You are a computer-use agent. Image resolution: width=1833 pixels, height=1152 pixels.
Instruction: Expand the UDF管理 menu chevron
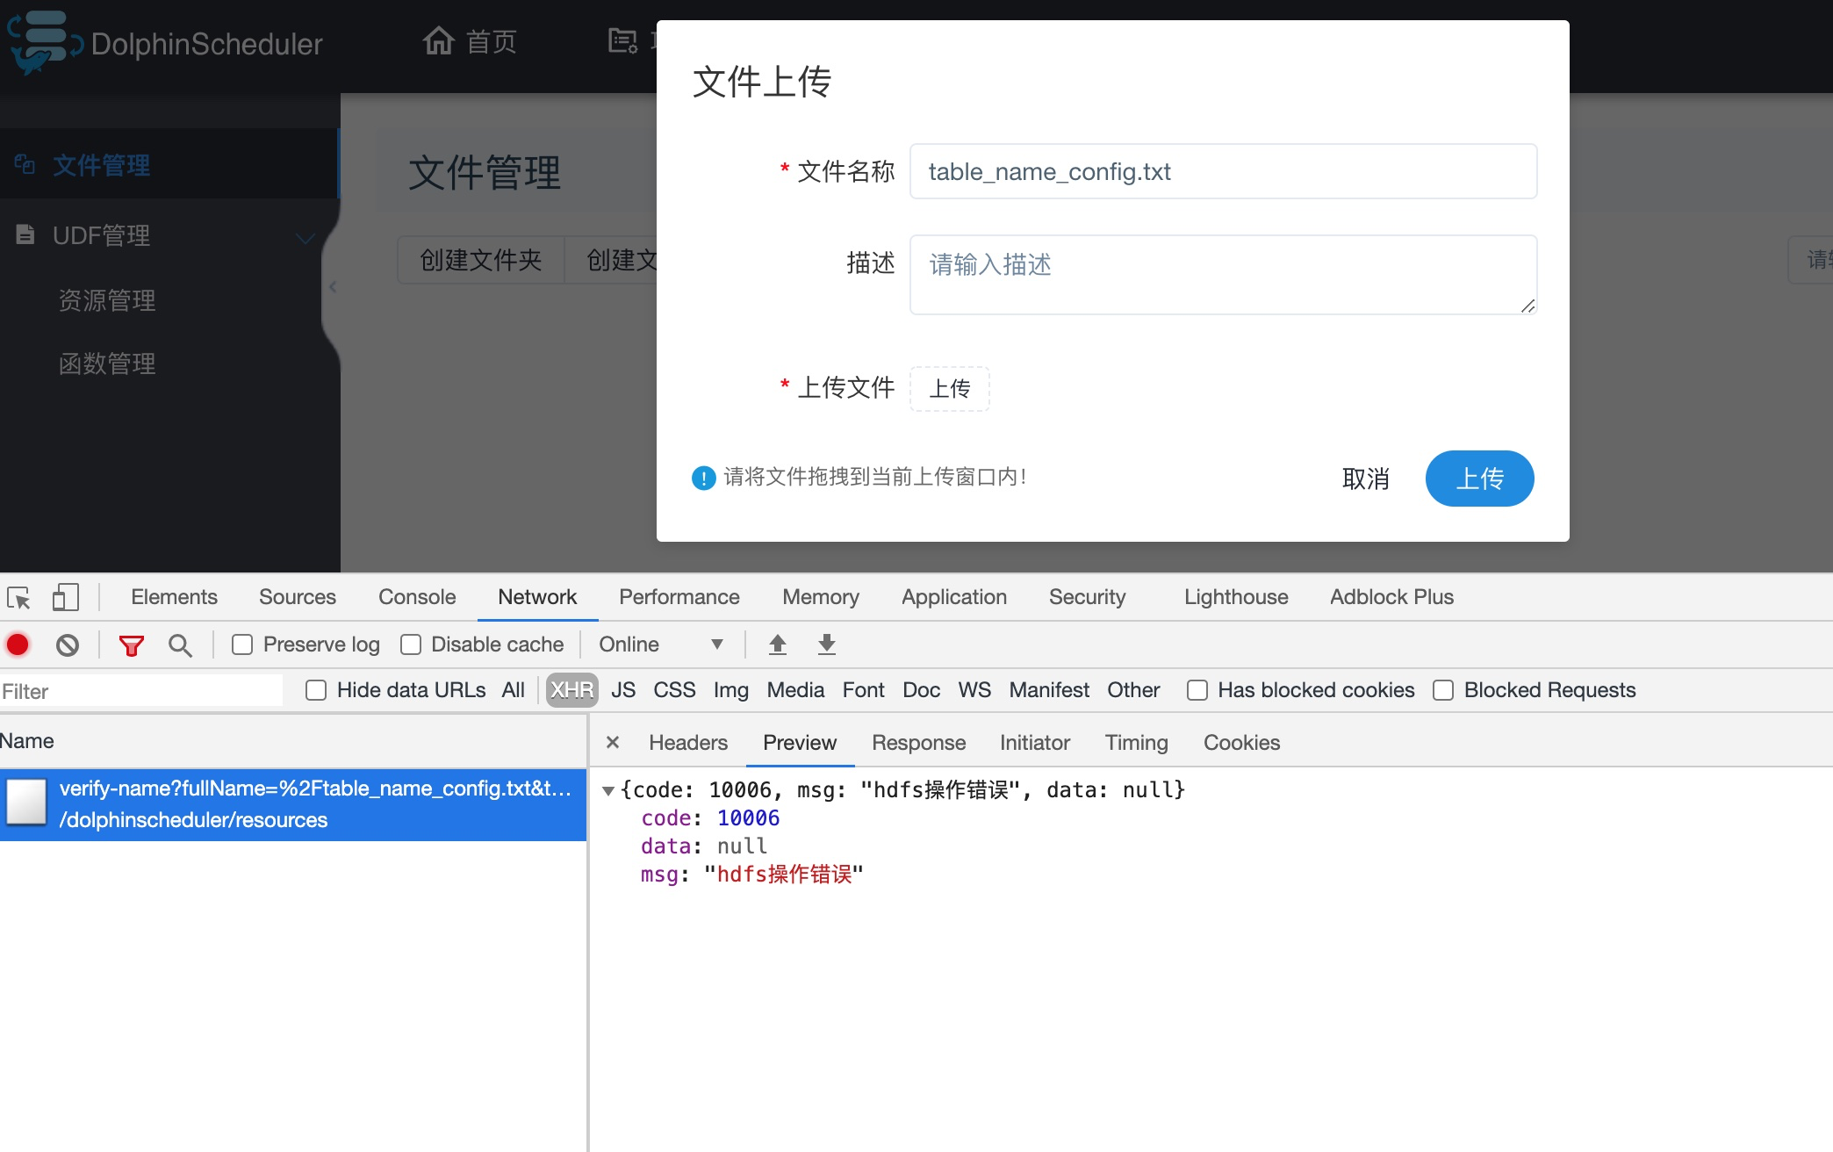[x=305, y=237]
